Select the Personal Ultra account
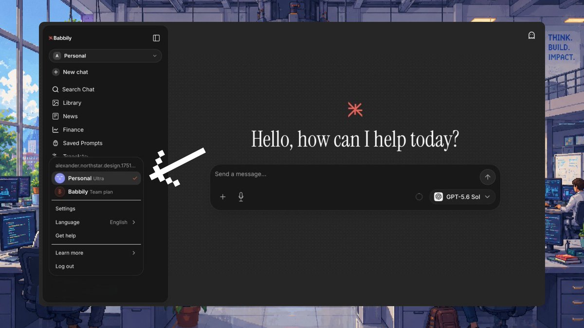The width and height of the screenshot is (584, 328). (96, 178)
